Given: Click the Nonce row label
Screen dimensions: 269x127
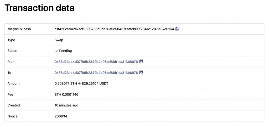Looking at the screenshot, I should (x=13, y=116).
